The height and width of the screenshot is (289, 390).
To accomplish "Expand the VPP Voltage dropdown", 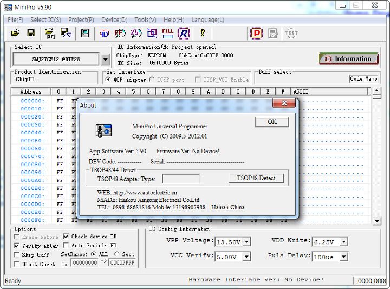I will (x=246, y=241).
